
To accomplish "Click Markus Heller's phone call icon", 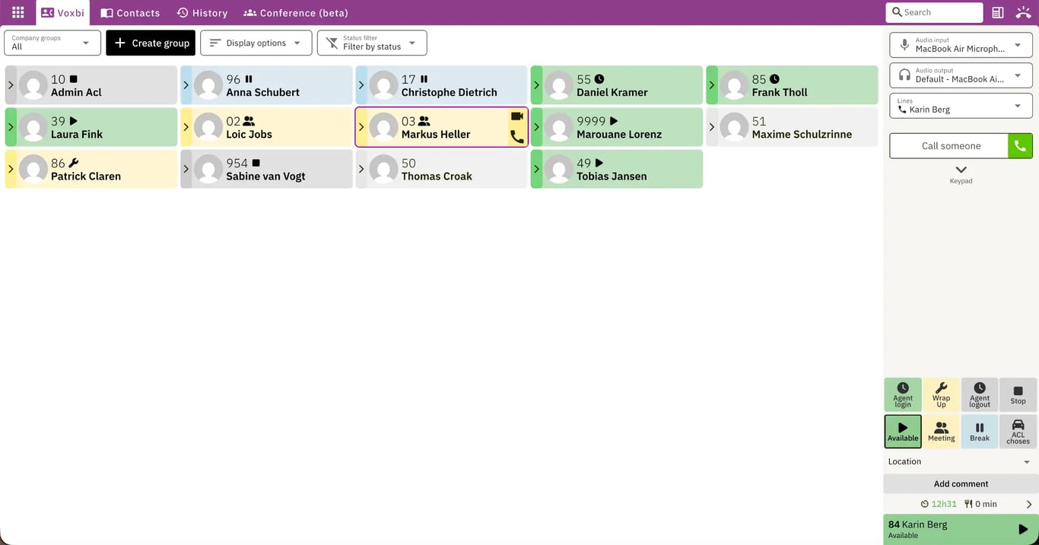I will 517,137.
